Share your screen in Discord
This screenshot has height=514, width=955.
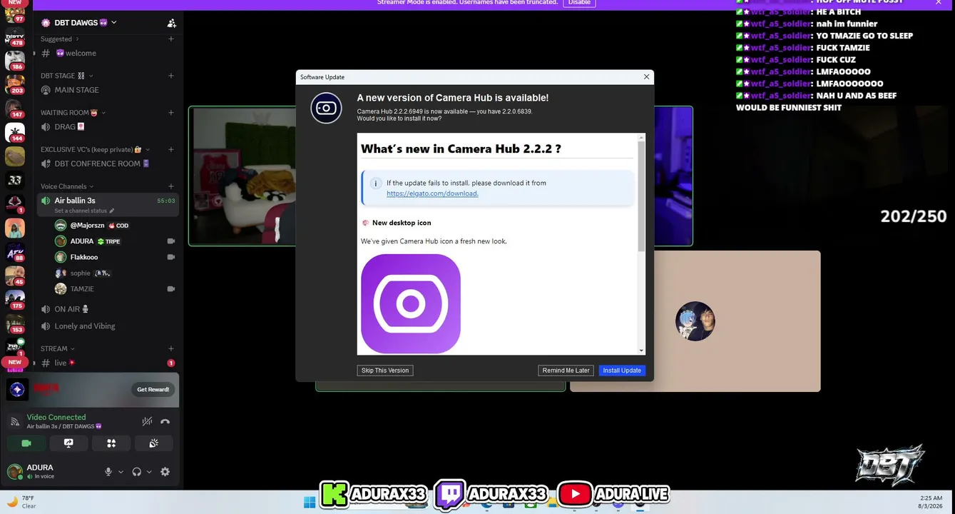[68, 443]
